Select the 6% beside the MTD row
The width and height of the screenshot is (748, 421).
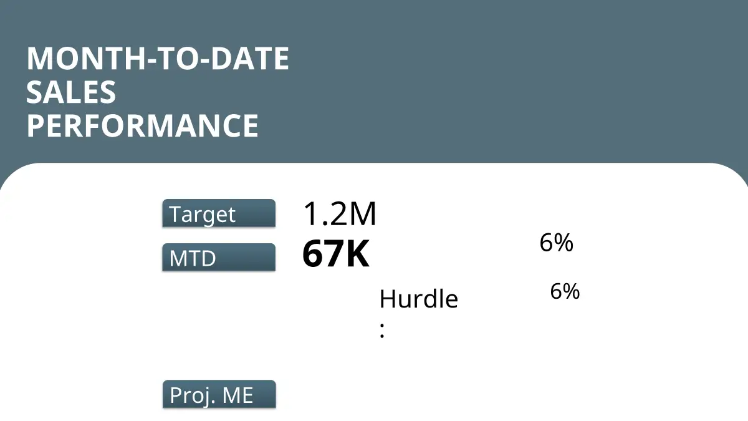(556, 243)
